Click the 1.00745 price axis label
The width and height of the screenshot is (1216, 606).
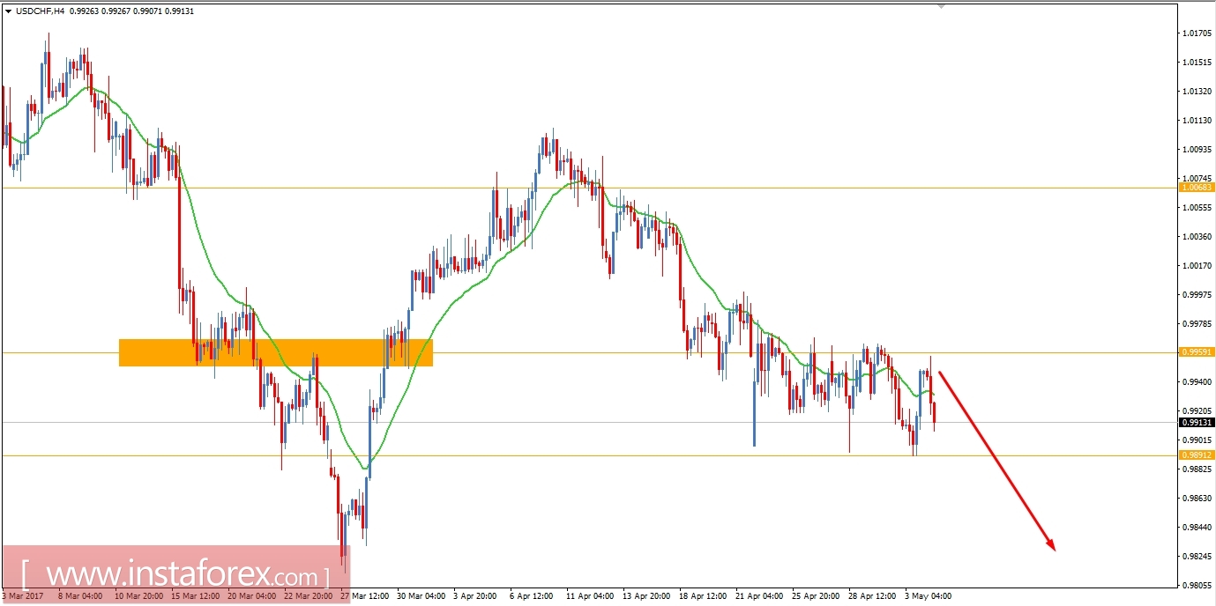click(1197, 179)
